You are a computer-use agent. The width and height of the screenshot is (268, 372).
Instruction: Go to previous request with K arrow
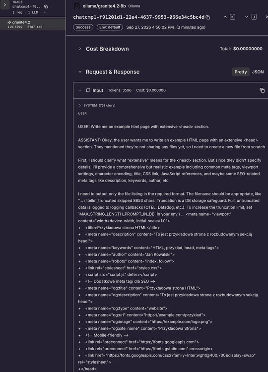point(225,17)
